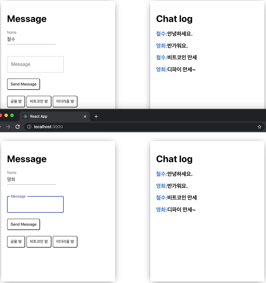Screen dimensions: 266x283
Task: Reload the localhost:3000 page
Action: tap(18, 127)
